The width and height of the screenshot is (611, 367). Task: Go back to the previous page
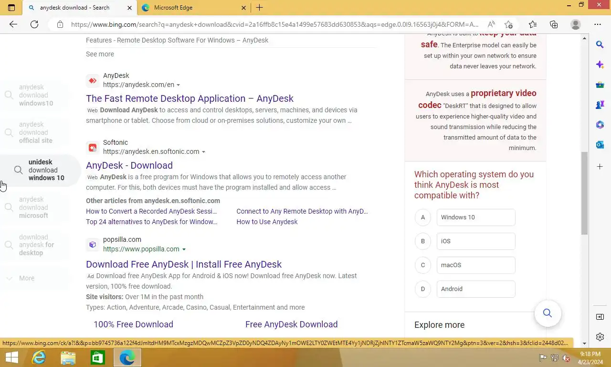point(13,24)
